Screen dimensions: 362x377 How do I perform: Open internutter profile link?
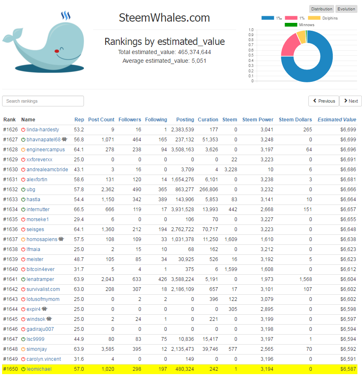click(x=38, y=209)
